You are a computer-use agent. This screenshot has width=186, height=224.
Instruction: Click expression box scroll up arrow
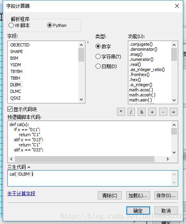174,174
